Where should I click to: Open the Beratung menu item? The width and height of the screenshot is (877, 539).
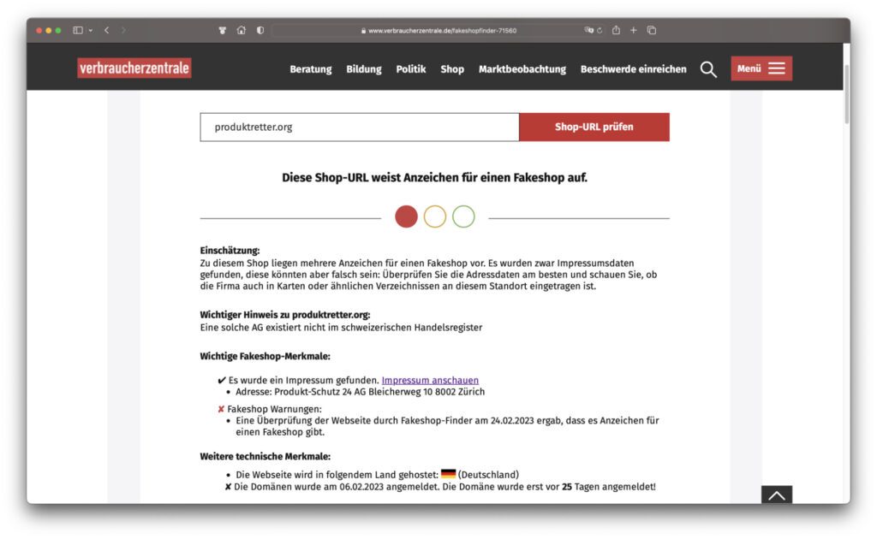[310, 69]
